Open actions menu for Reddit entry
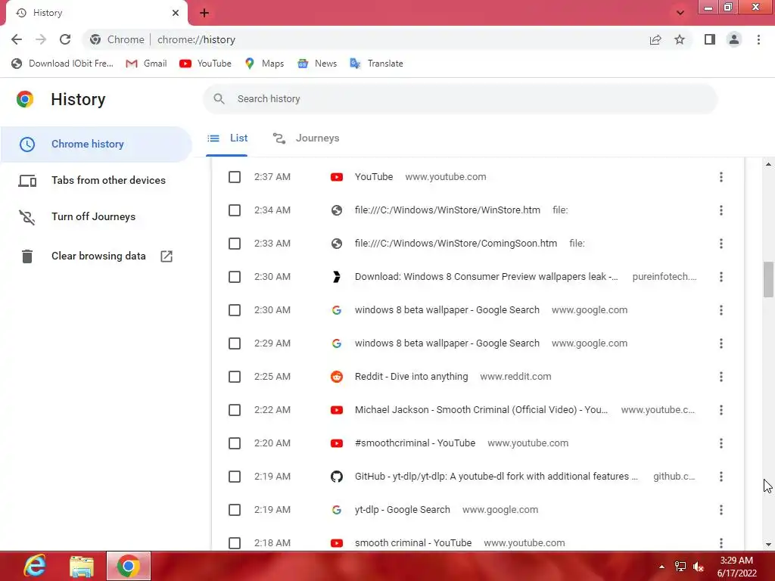Image resolution: width=775 pixels, height=581 pixels. pyautogui.click(x=721, y=377)
